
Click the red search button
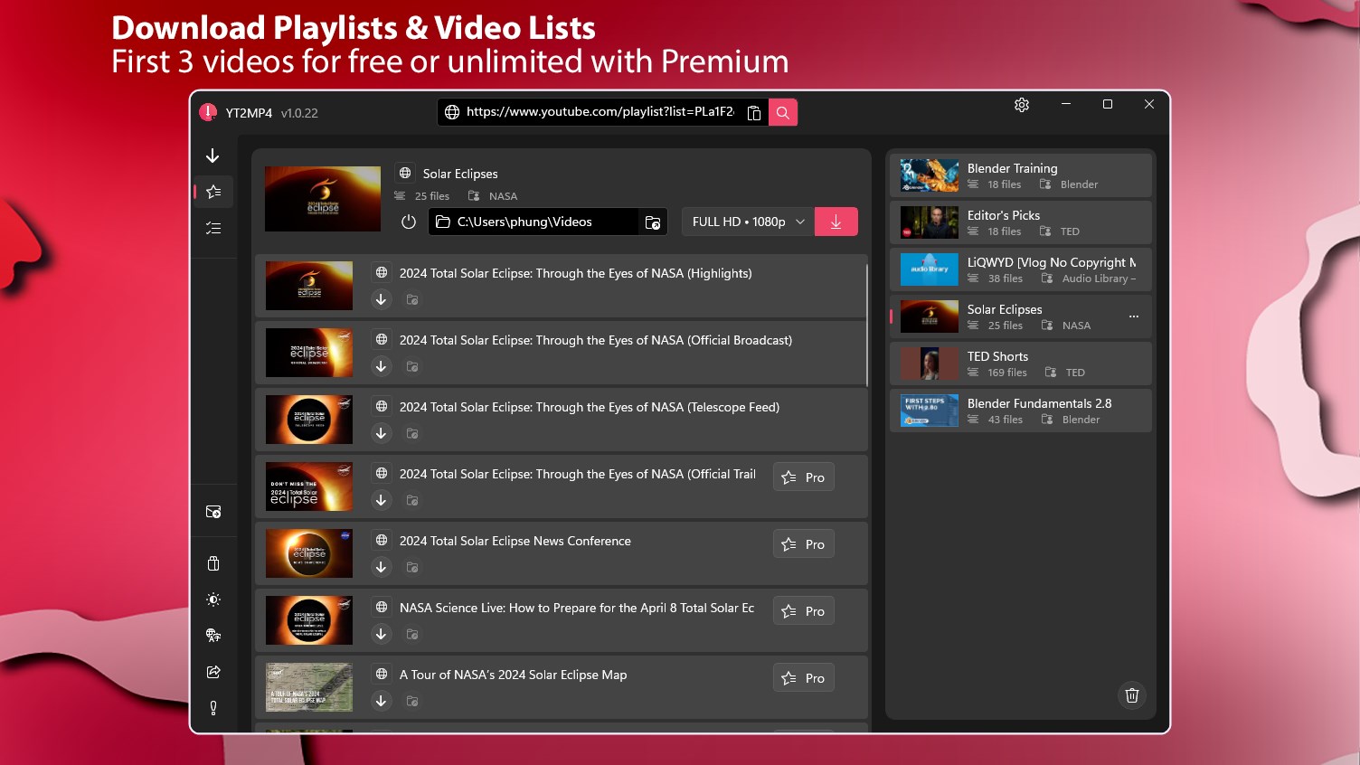coord(783,112)
